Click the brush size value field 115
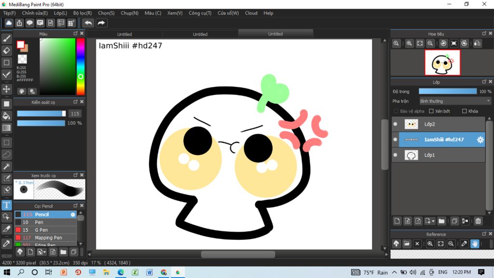This screenshot has width=494, height=278. [75, 113]
